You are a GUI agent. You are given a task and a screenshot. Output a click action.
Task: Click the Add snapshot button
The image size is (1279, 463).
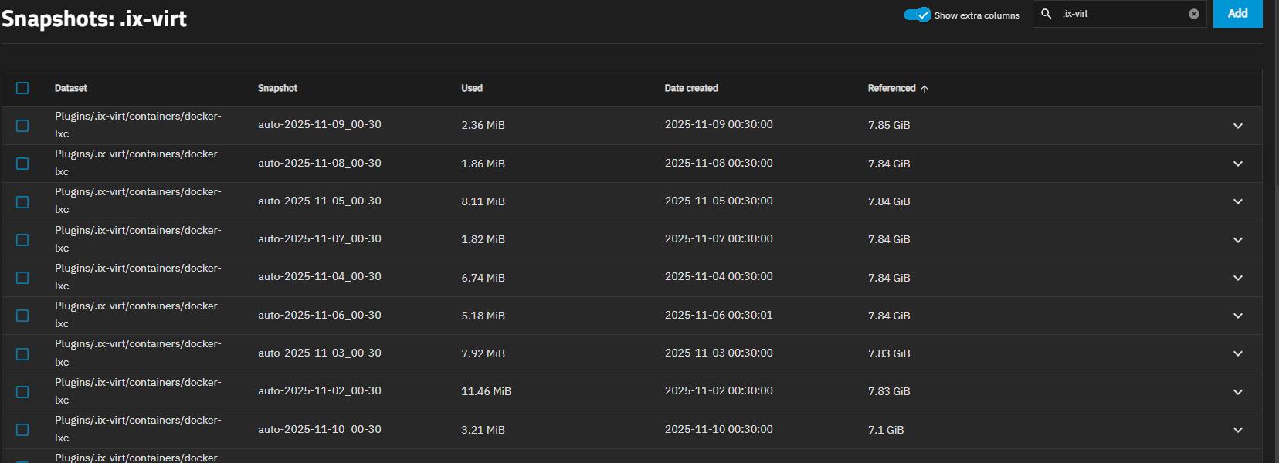(x=1237, y=14)
